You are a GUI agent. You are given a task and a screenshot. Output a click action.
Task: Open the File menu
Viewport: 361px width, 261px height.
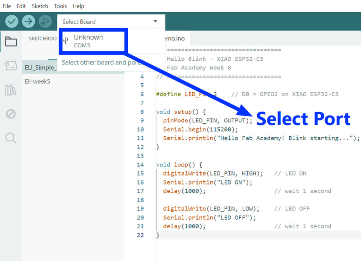coord(6,6)
